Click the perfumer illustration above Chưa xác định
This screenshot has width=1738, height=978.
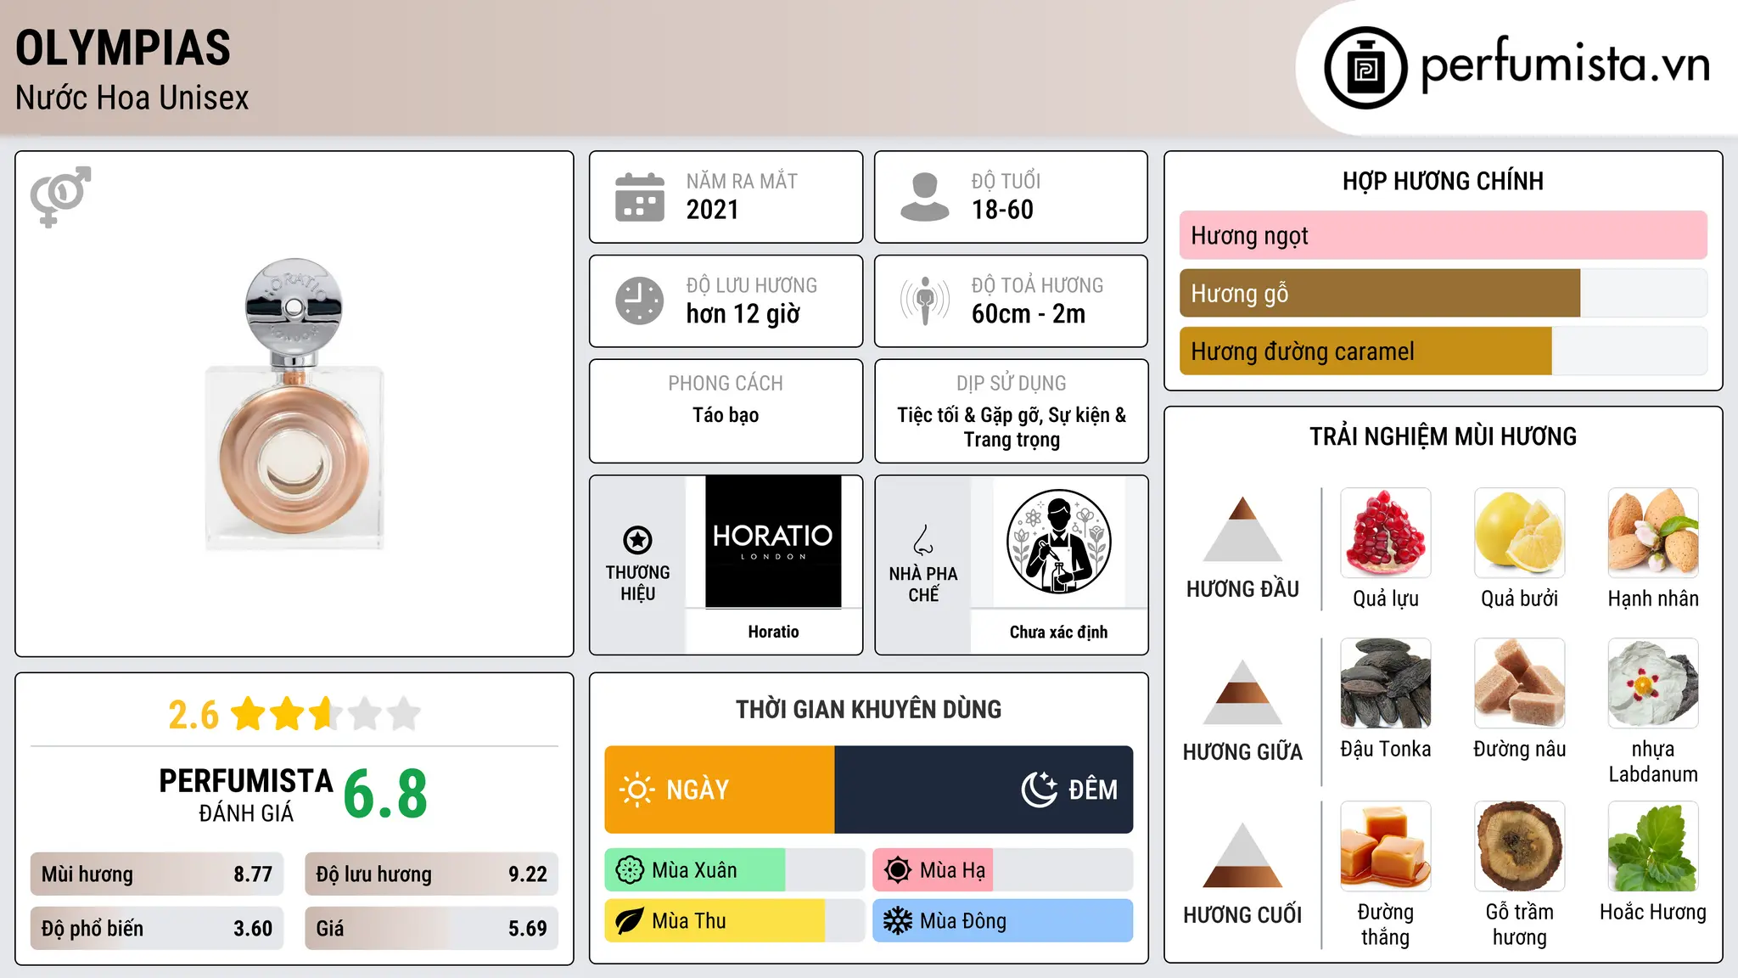[x=1058, y=542]
